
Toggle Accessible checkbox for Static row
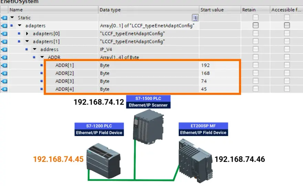point(287,18)
